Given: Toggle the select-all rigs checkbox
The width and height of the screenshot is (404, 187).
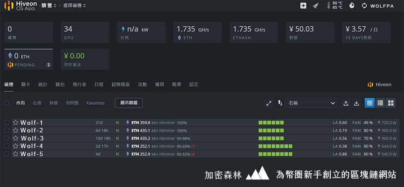Looking at the screenshot, I should tap(7, 103).
